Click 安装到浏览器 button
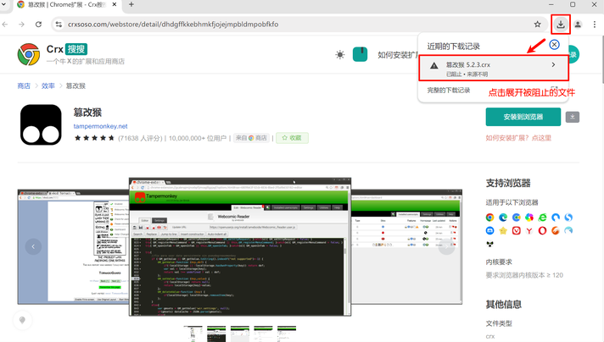Screen dimensions: 604x342 pos(523,117)
